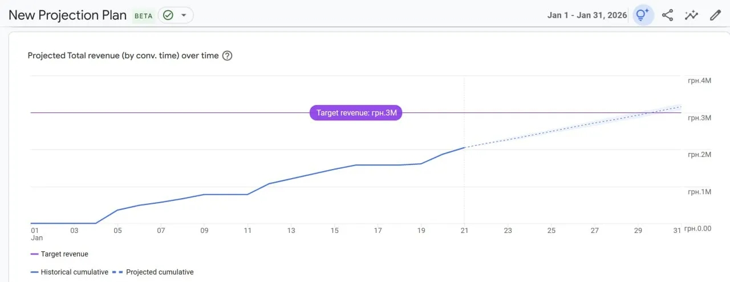Click the Projected Total revenue chart title

point(123,56)
